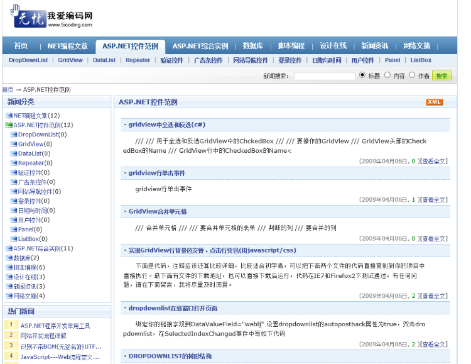Click green folder icon beside ASP.NET控件范例(12)
Image resolution: width=471 pixels, height=364 pixels.
pyautogui.click(x=9, y=125)
